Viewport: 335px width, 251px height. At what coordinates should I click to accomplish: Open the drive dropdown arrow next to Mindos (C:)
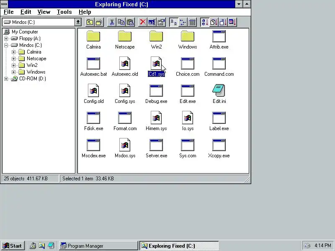(x=78, y=22)
